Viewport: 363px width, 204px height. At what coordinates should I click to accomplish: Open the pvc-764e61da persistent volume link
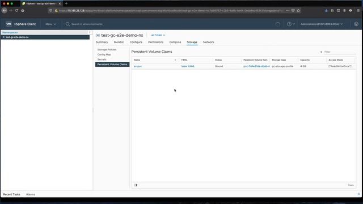tap(256, 66)
